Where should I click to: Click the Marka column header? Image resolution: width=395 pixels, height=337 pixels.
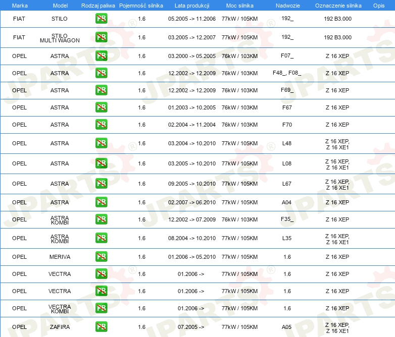coord(20,6)
